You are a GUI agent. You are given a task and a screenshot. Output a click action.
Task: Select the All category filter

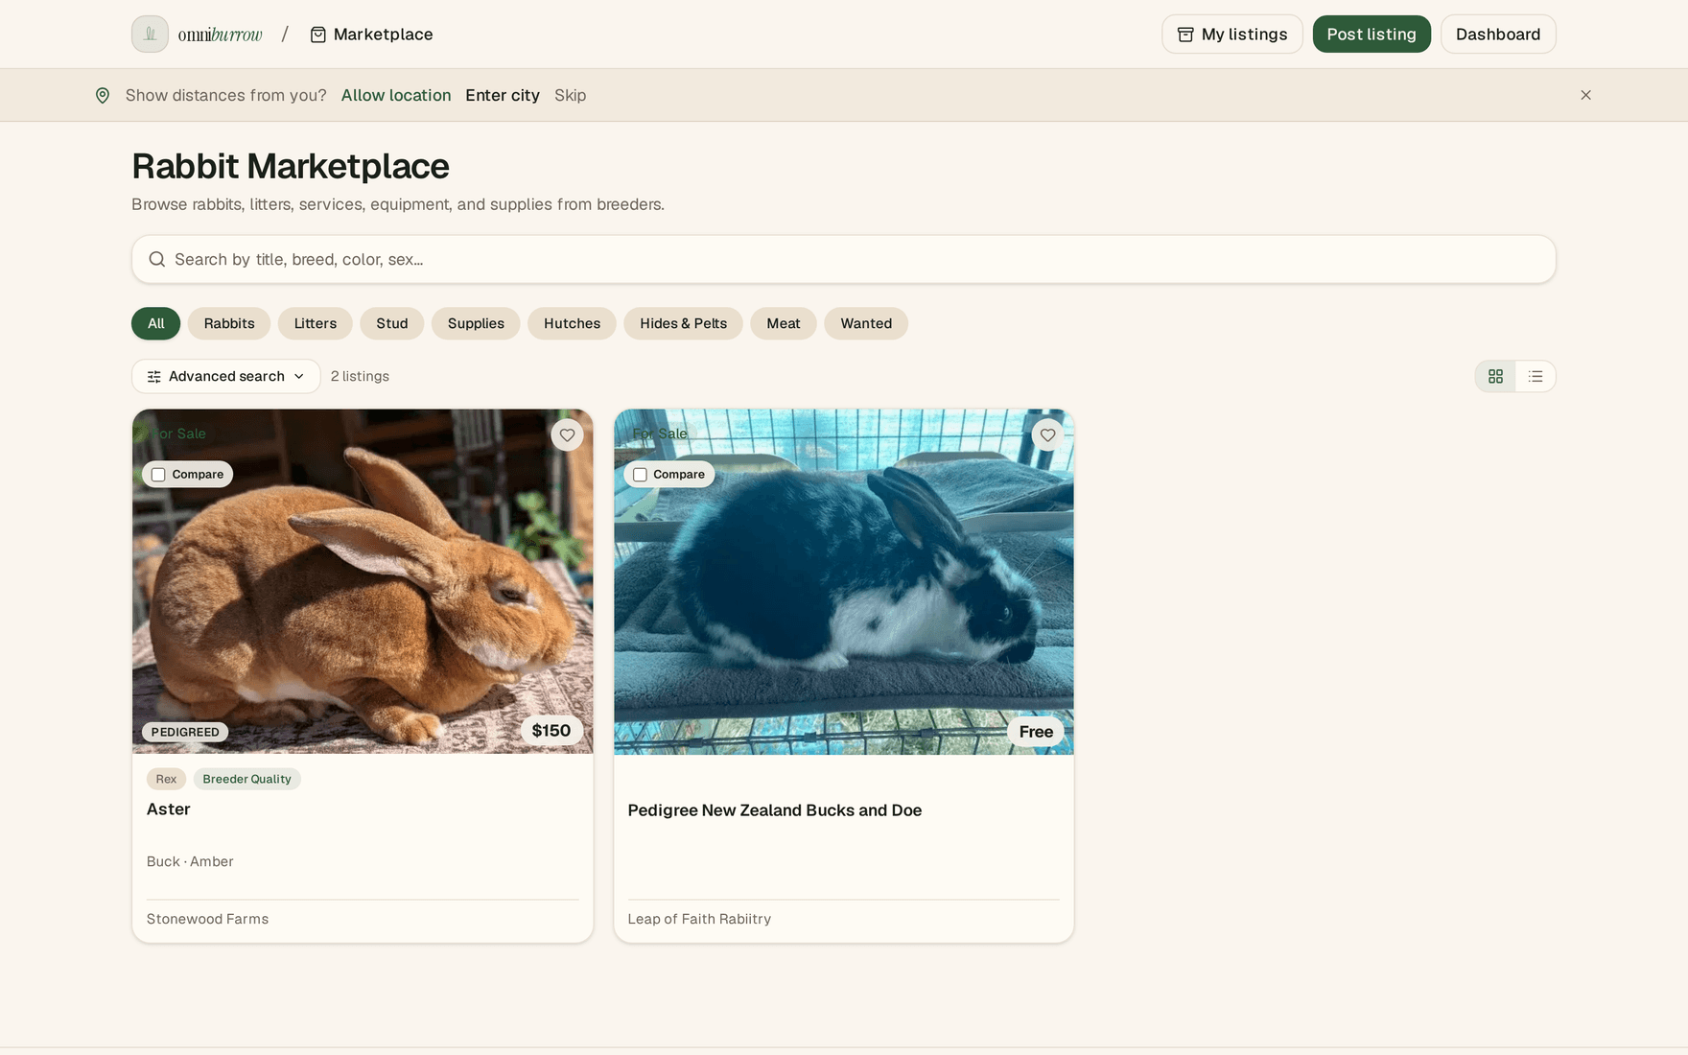(155, 323)
